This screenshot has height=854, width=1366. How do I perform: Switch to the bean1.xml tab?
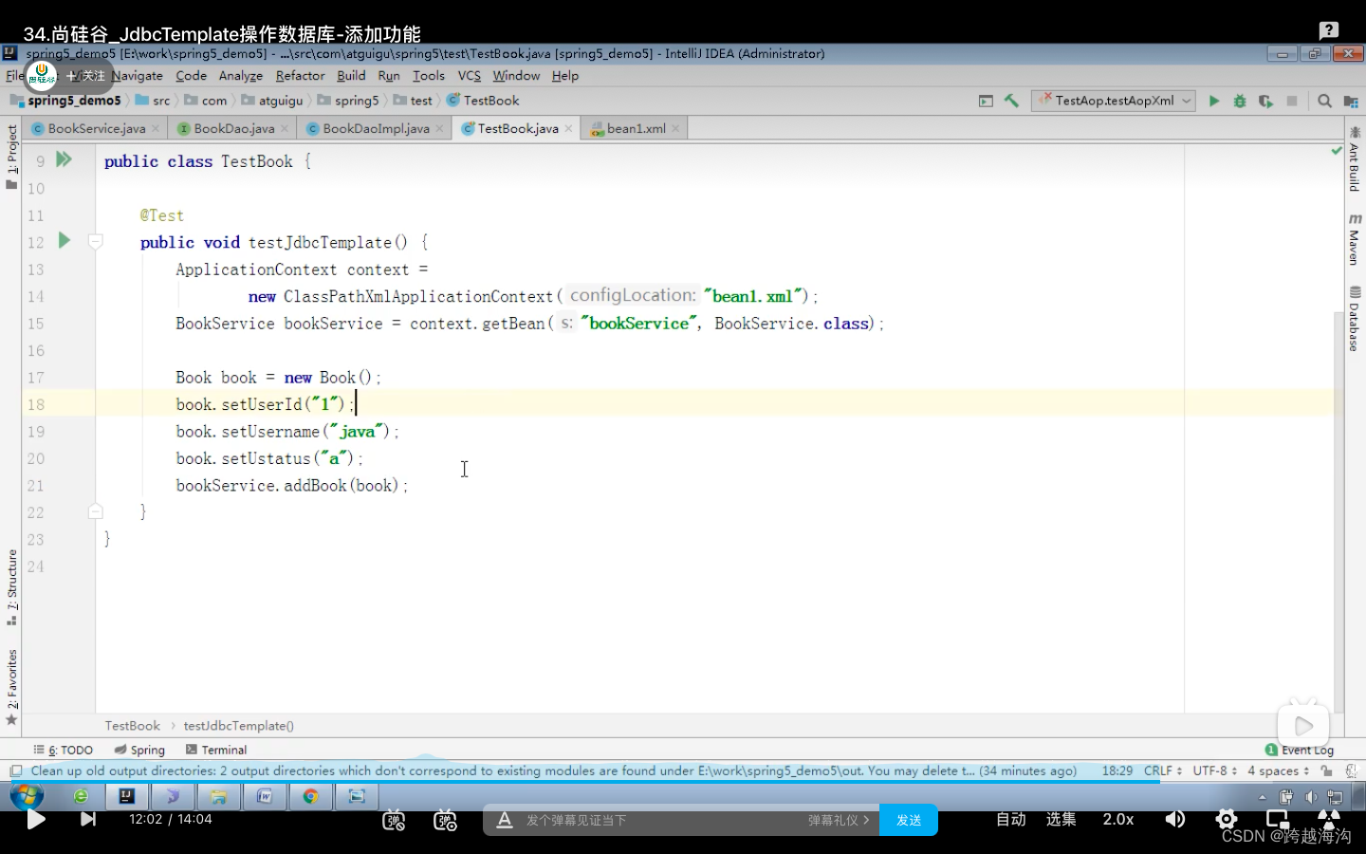(x=636, y=128)
